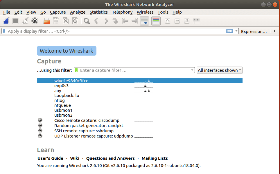Open the Edit menu
This screenshot has height=174, width=280.
pos(18,12)
